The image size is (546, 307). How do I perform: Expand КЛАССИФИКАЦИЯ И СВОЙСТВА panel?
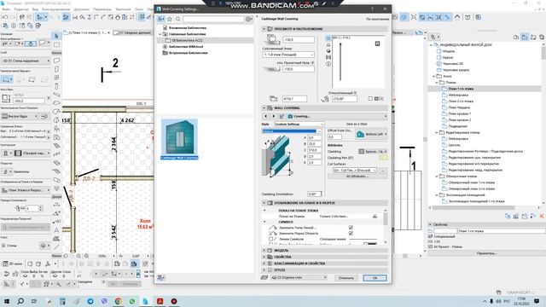(x=264, y=264)
